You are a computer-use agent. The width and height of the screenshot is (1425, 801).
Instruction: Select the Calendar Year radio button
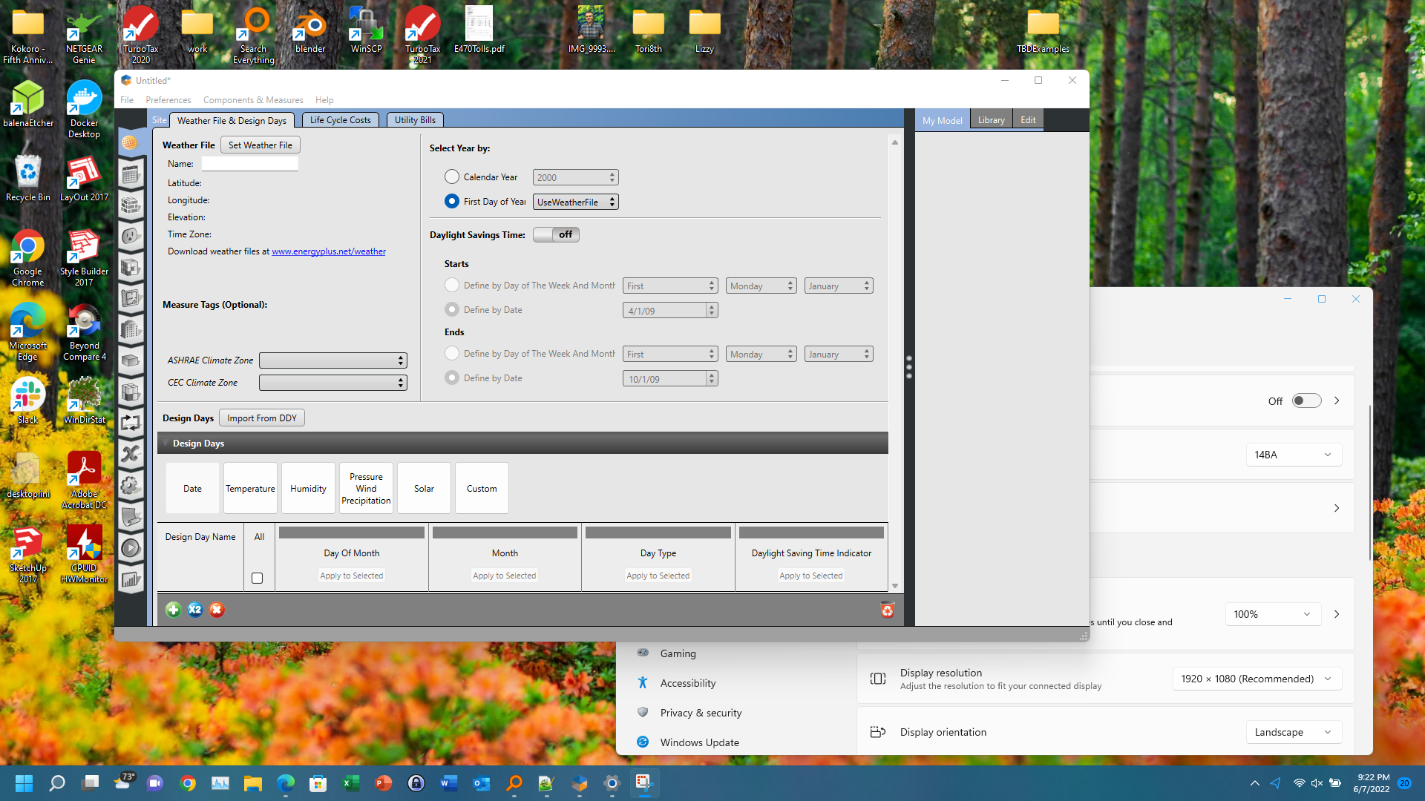pyautogui.click(x=452, y=177)
